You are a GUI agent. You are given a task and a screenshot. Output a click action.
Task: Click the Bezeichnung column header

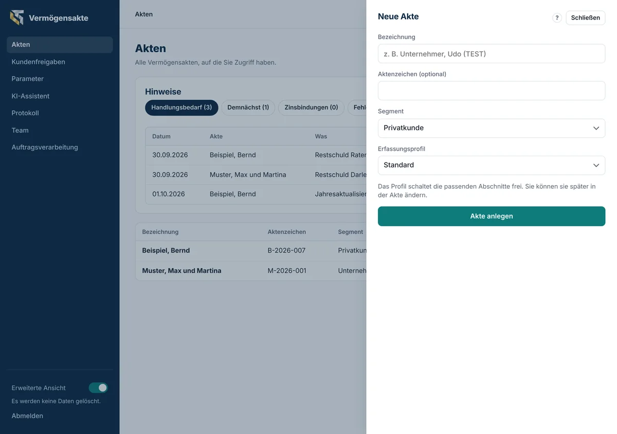point(160,232)
